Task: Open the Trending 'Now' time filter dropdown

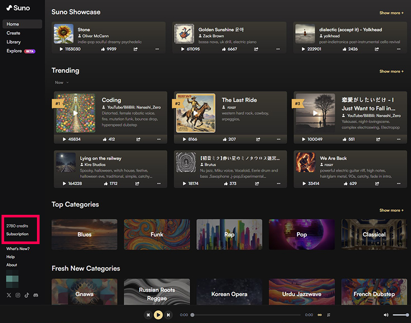Action: click(x=62, y=83)
